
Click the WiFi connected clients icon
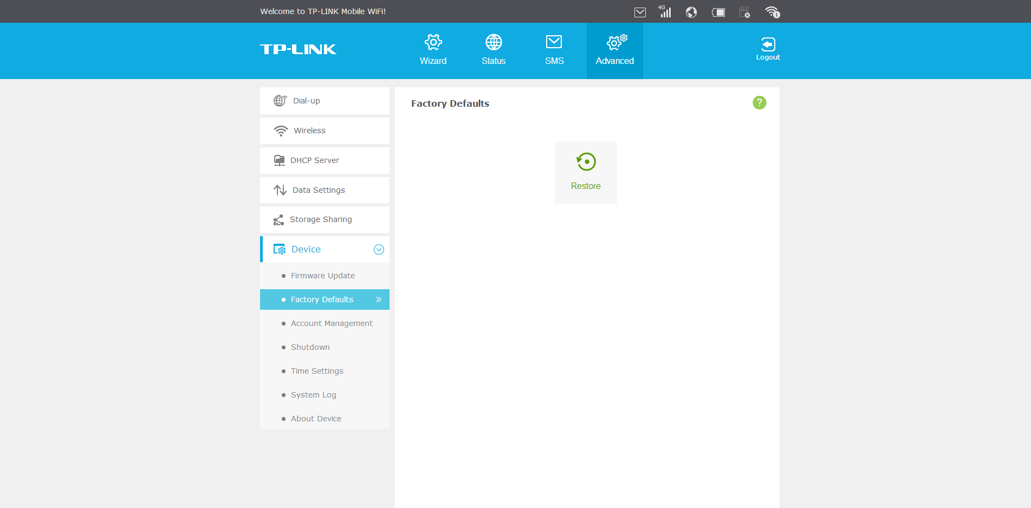(x=772, y=12)
